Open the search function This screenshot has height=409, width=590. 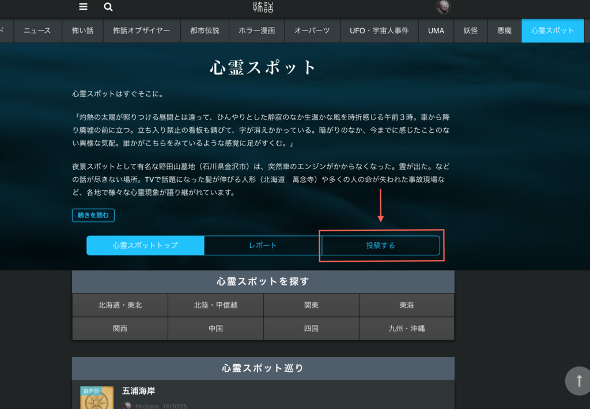(107, 7)
